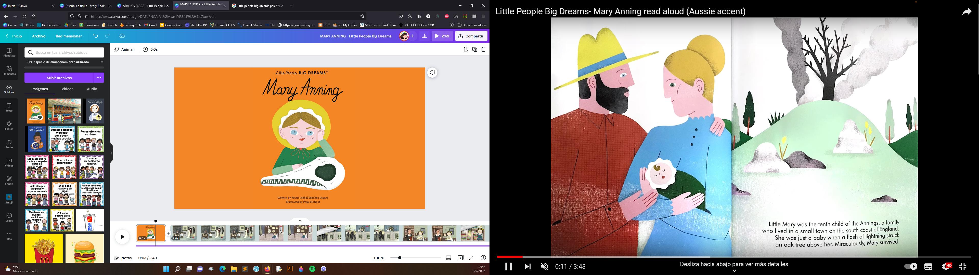The image size is (979, 275).
Task: Skip to next YouTube video
Action: pos(527,267)
